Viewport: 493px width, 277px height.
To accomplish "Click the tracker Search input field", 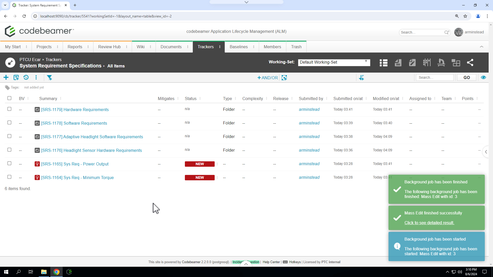I will point(435,77).
